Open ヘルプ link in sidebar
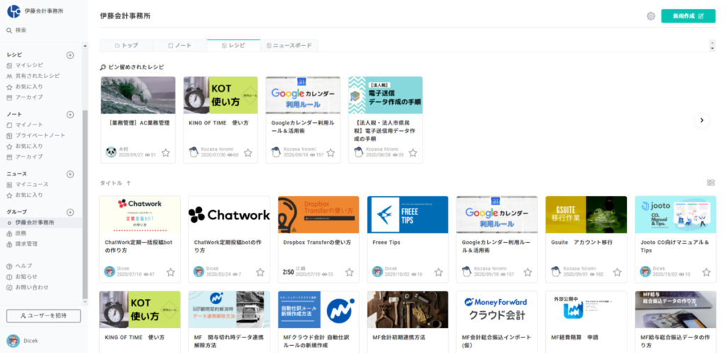 tap(19, 266)
